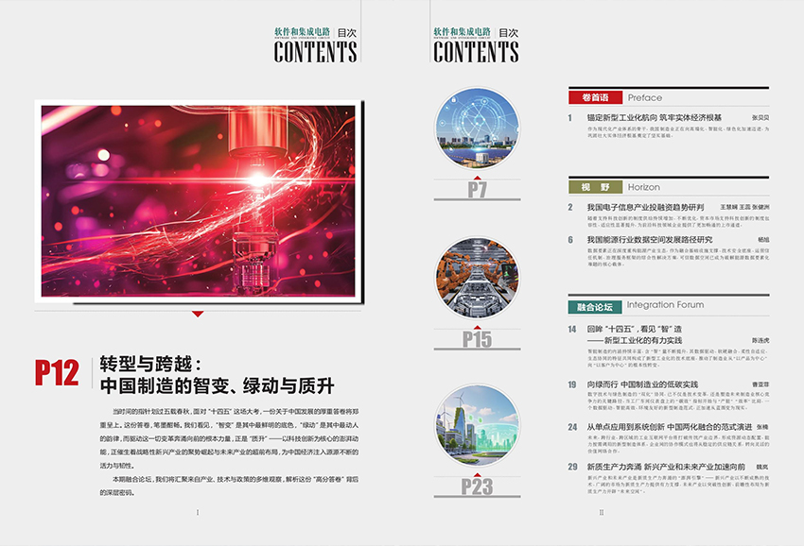Click the red triangle below hero image
The width and height of the screenshot is (804, 546).
pyautogui.click(x=197, y=314)
